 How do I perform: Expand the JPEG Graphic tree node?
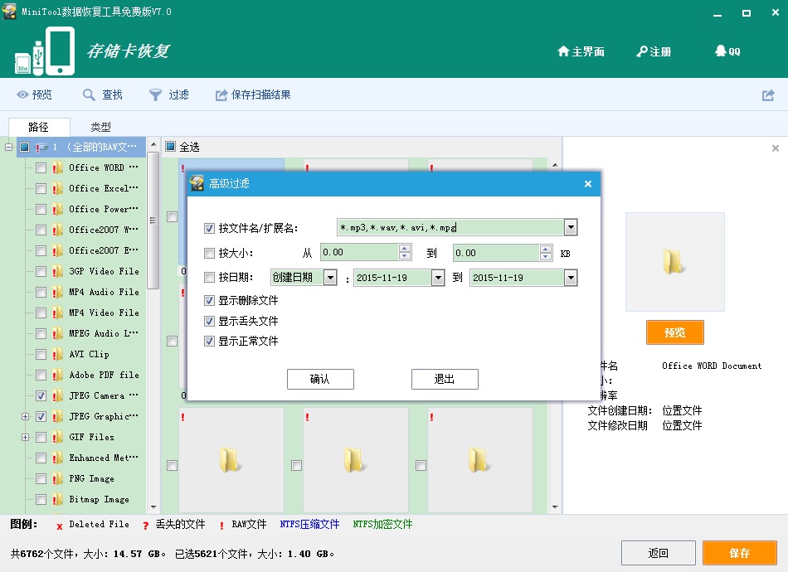pyautogui.click(x=25, y=416)
